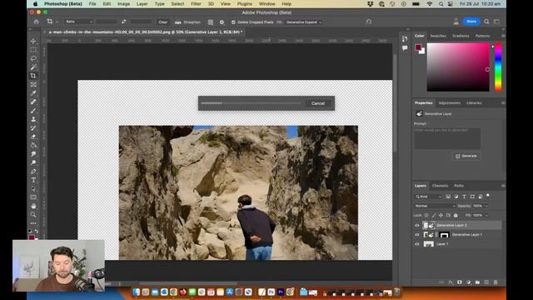Select the Paint Bucket tool

click(x=33, y=145)
